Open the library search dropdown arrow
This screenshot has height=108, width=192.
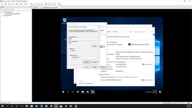pos(31,9)
